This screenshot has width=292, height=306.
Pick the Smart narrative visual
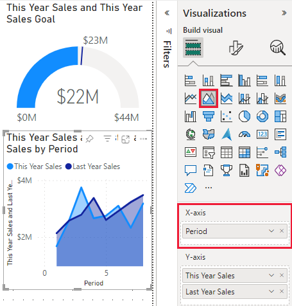209,170
